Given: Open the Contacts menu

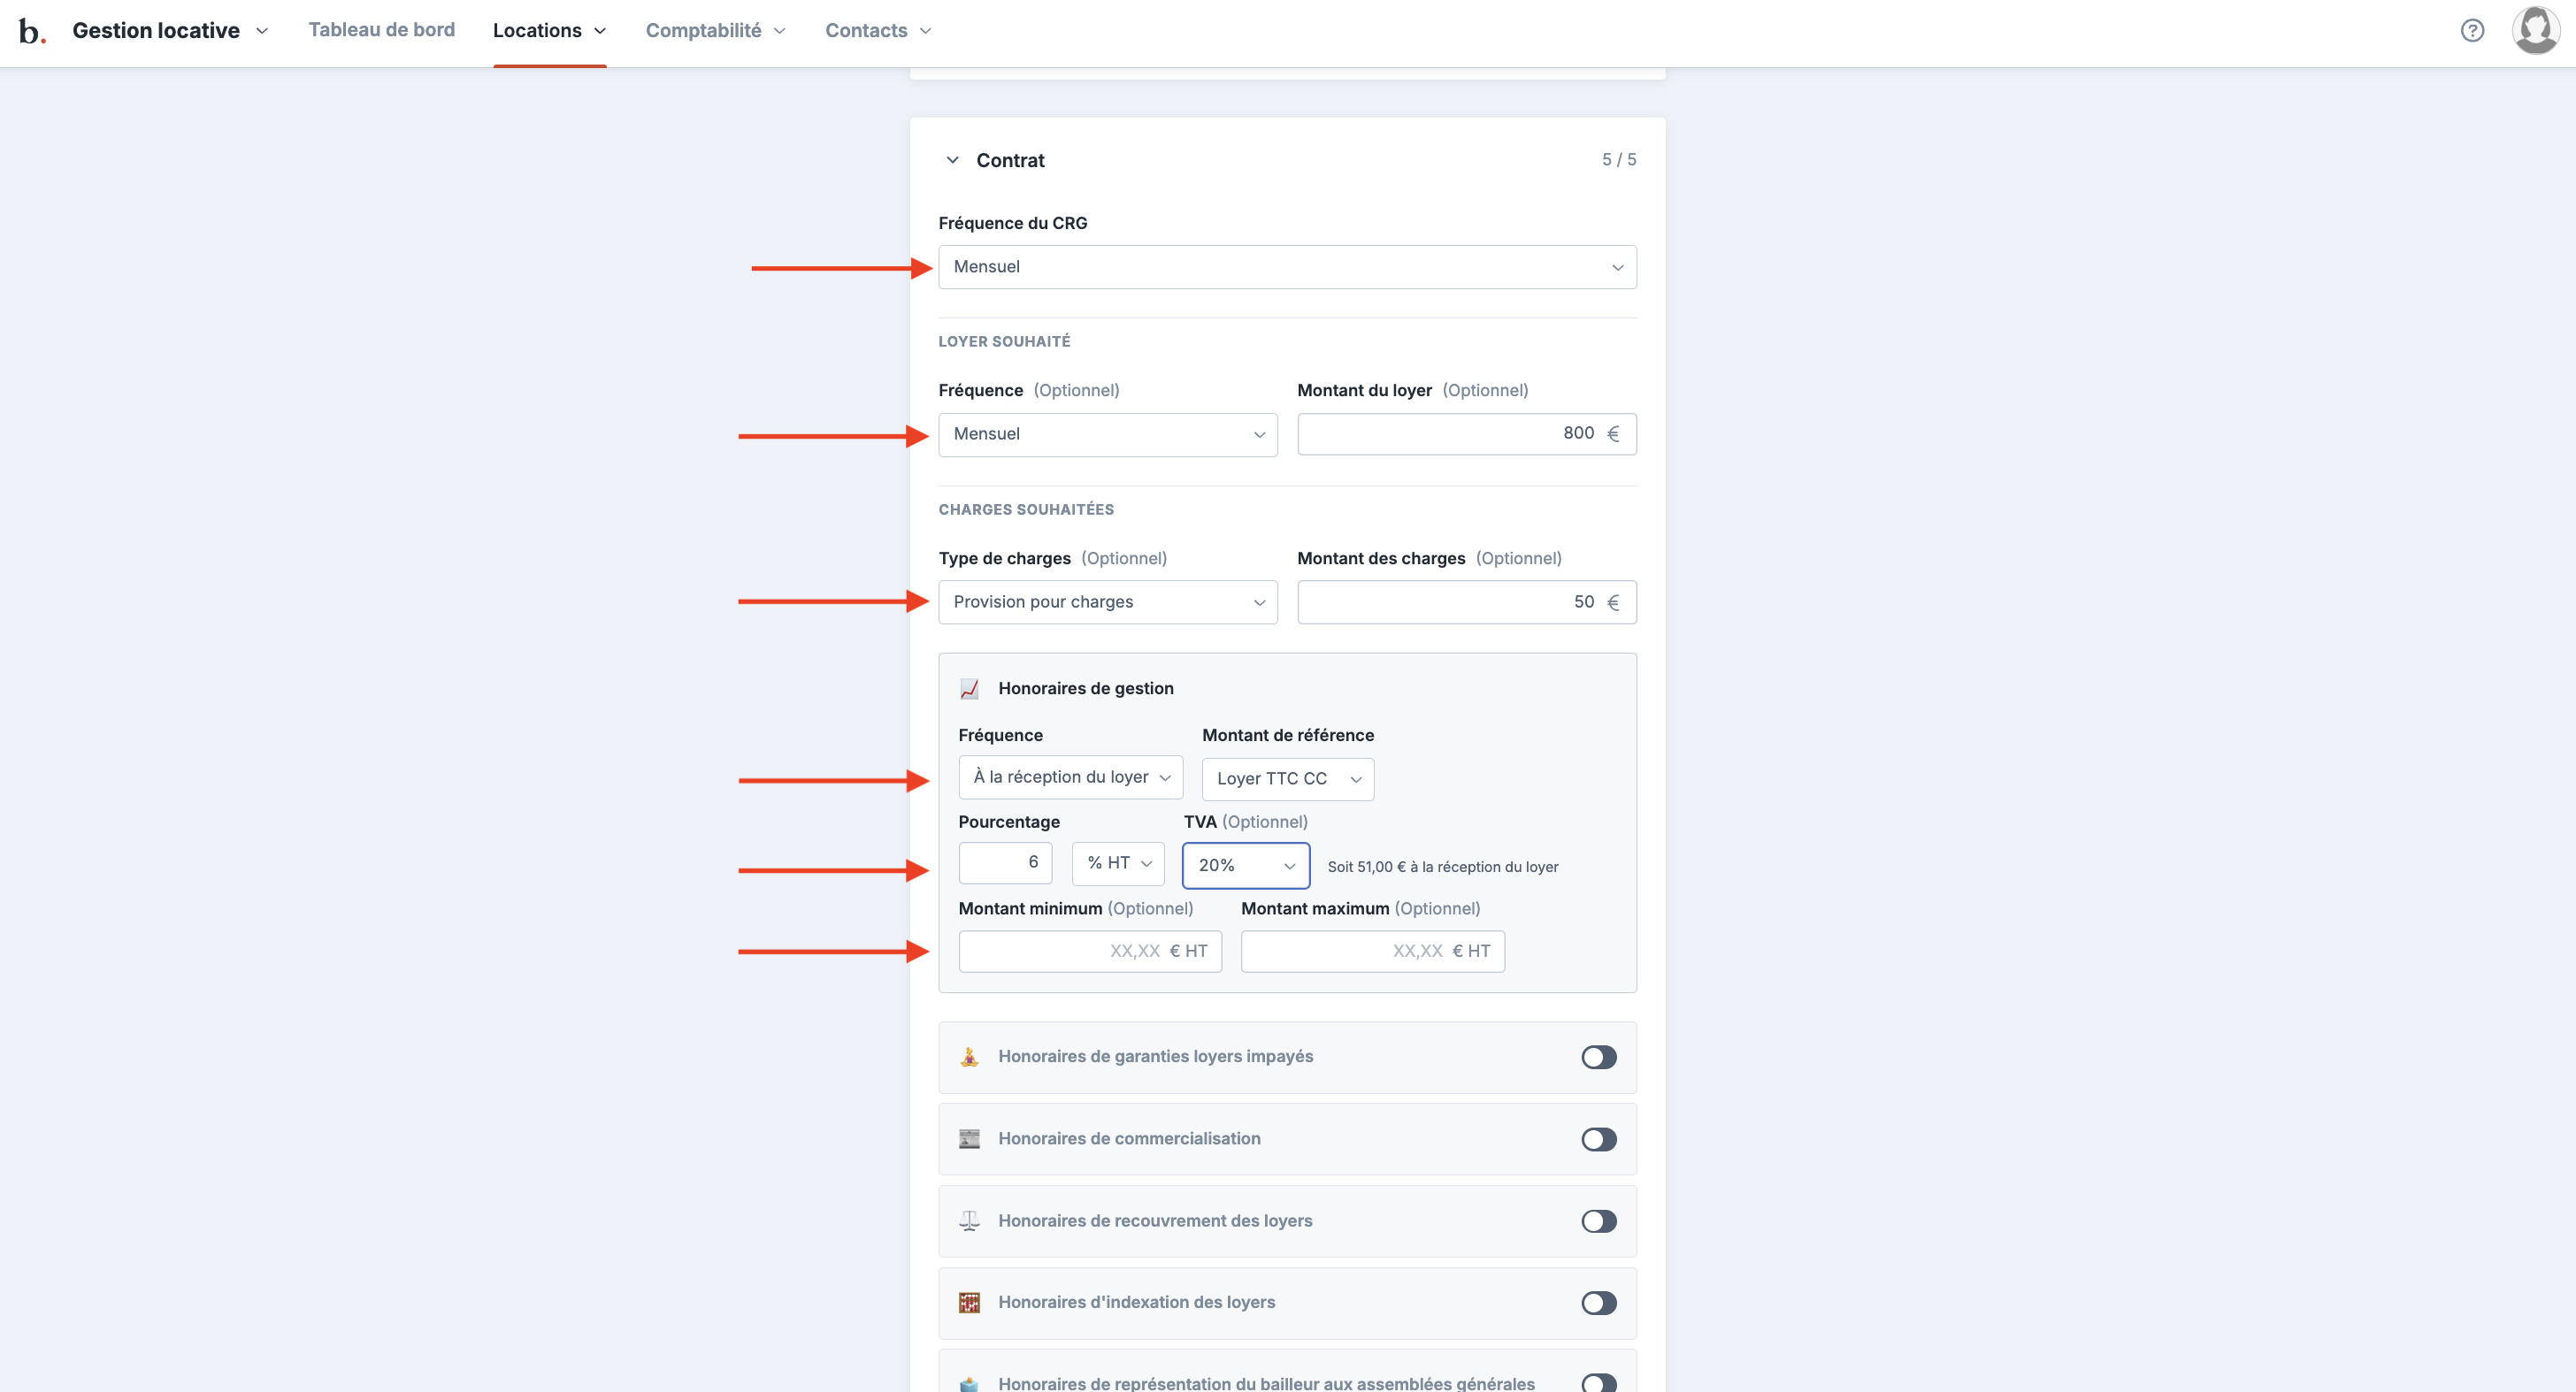Looking at the screenshot, I should click(x=877, y=31).
